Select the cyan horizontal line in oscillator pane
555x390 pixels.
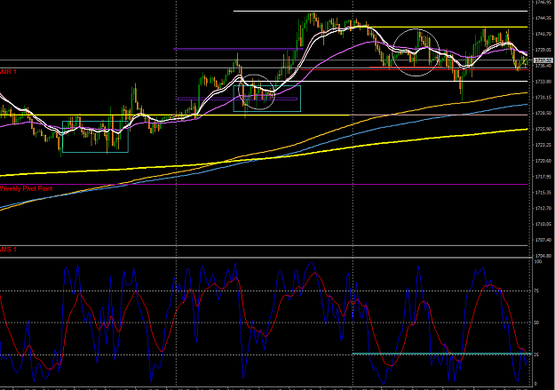441,354
